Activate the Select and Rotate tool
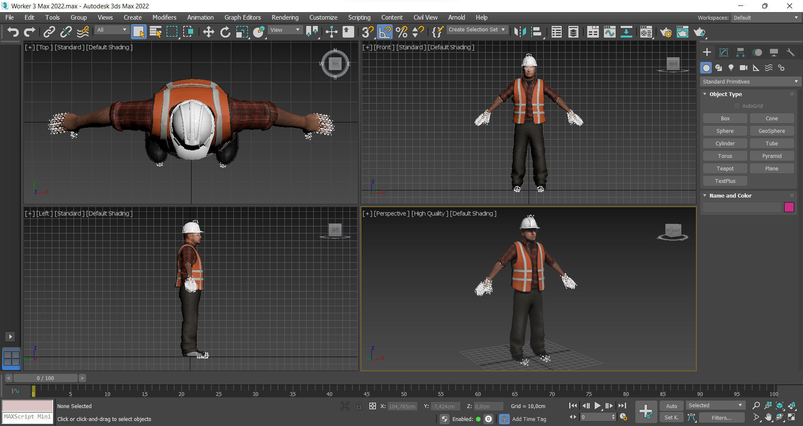The height and width of the screenshot is (426, 803). (x=225, y=32)
